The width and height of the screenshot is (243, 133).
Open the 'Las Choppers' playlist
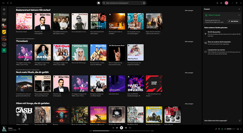click(x=117, y=21)
